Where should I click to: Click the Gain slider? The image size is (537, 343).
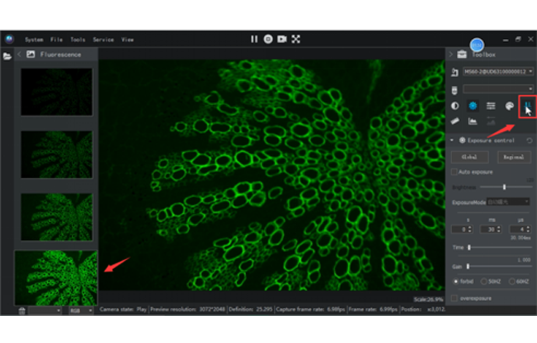[500, 266]
